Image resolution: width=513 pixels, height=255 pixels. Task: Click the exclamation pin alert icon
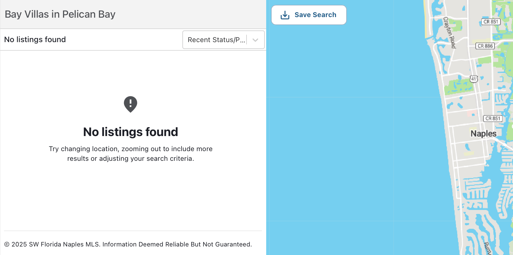tap(131, 104)
